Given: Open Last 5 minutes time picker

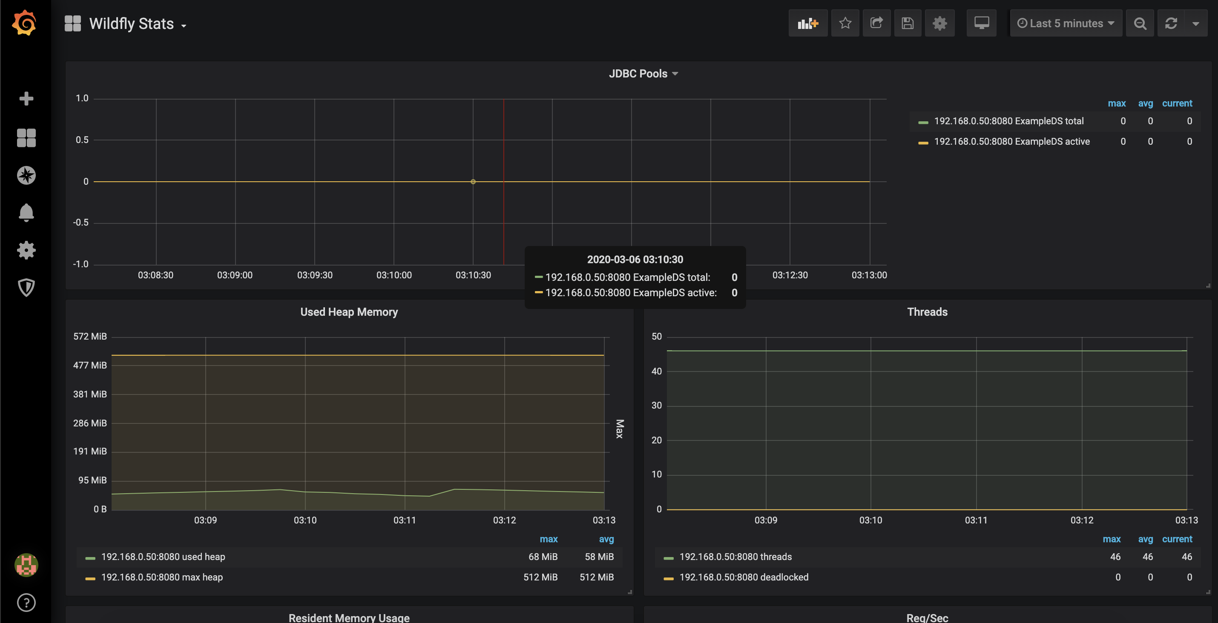Looking at the screenshot, I should coord(1066,23).
